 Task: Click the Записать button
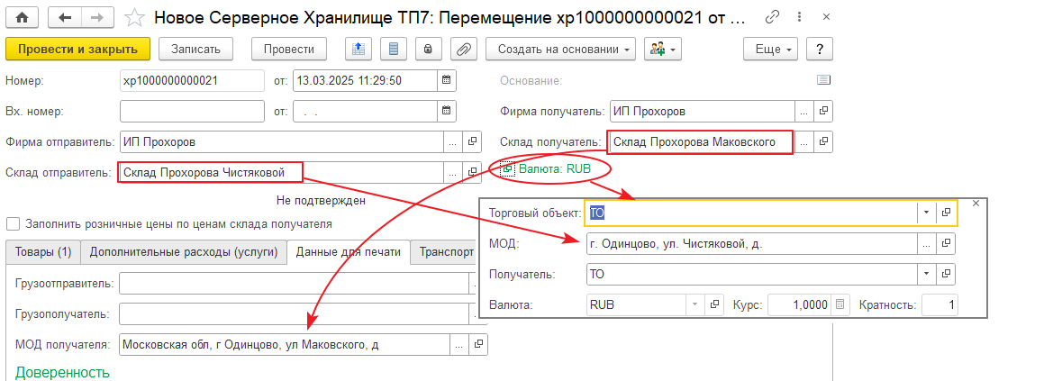[195, 49]
